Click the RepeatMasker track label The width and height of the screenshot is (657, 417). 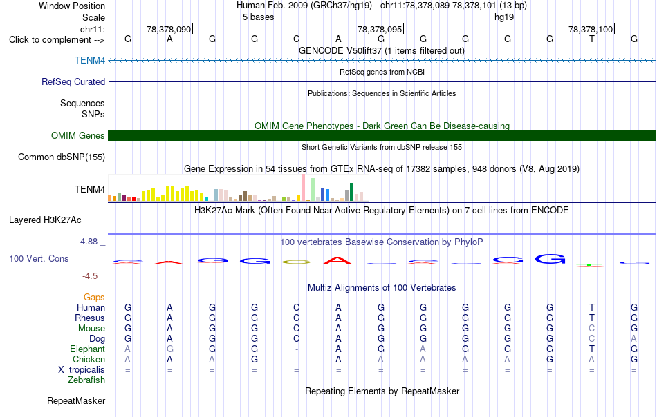[x=76, y=400]
